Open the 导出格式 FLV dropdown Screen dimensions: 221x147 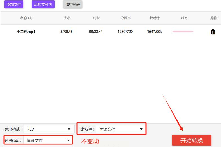click(x=49, y=129)
